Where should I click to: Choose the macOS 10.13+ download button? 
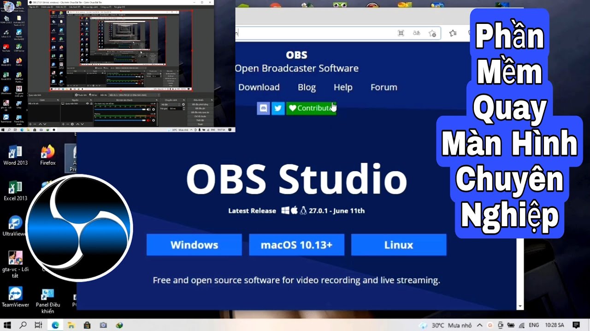[x=296, y=245]
